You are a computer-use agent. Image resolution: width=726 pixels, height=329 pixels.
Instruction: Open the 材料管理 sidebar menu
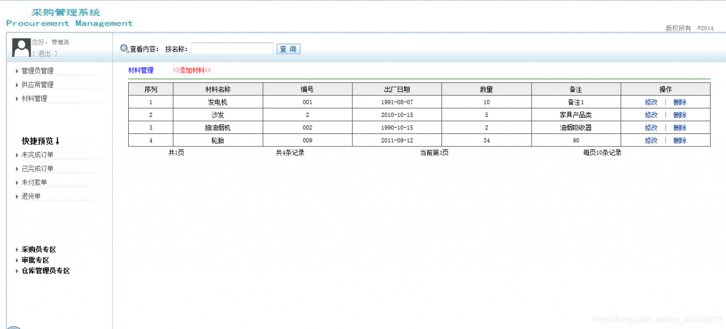click(34, 98)
